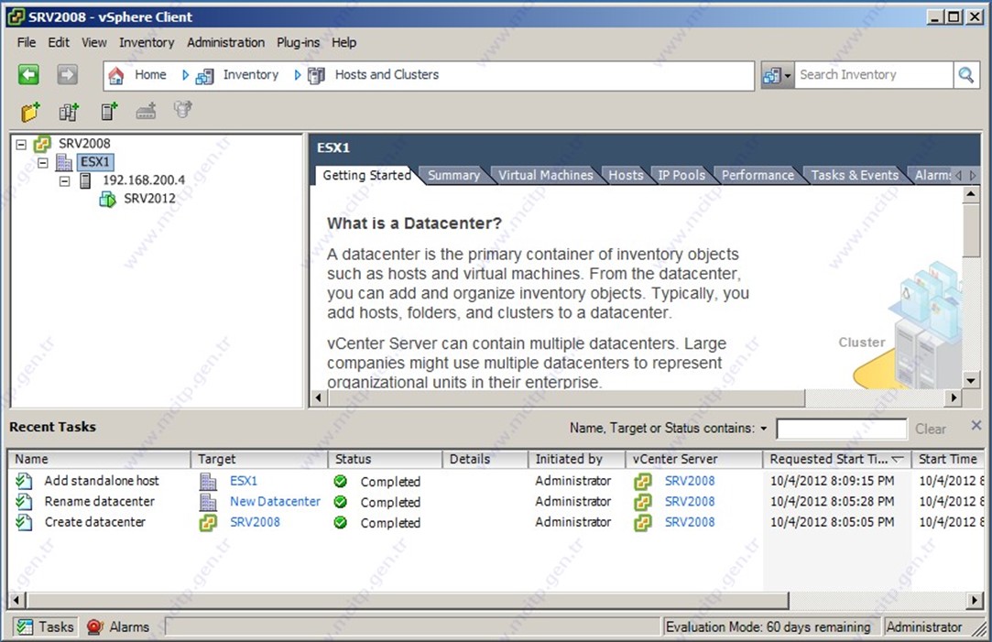Expand the Inventory breadcrumb arrow

[298, 75]
